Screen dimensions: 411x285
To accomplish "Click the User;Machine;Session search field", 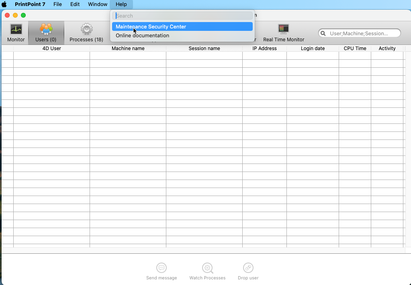I will (x=359, y=33).
